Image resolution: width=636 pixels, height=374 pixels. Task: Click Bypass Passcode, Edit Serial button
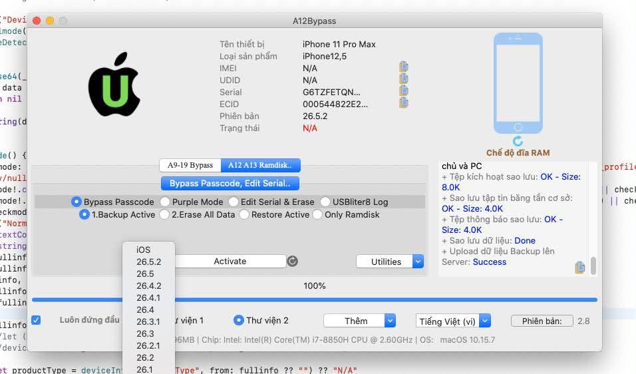click(x=230, y=184)
